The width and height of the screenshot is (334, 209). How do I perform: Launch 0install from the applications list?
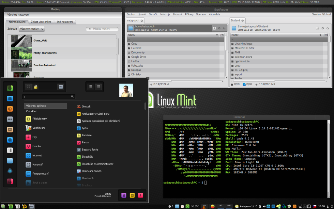point(83,107)
